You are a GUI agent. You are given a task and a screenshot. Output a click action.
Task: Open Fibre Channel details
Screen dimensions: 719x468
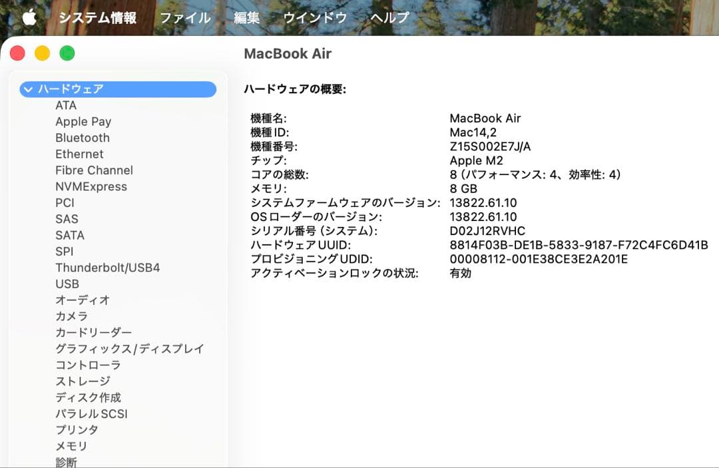(x=93, y=170)
